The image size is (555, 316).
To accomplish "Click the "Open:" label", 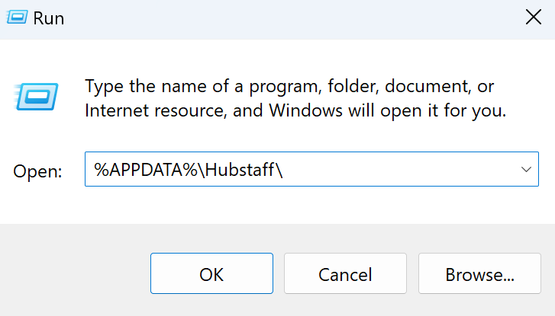I will coord(37,171).
